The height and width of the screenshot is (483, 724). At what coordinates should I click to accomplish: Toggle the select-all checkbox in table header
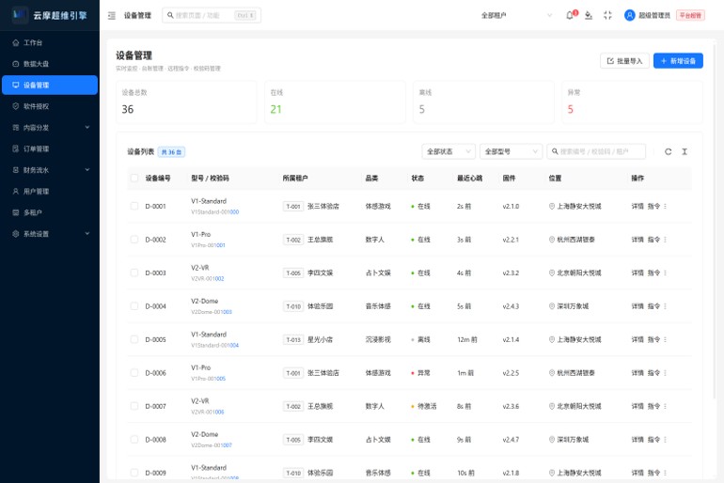click(134, 178)
